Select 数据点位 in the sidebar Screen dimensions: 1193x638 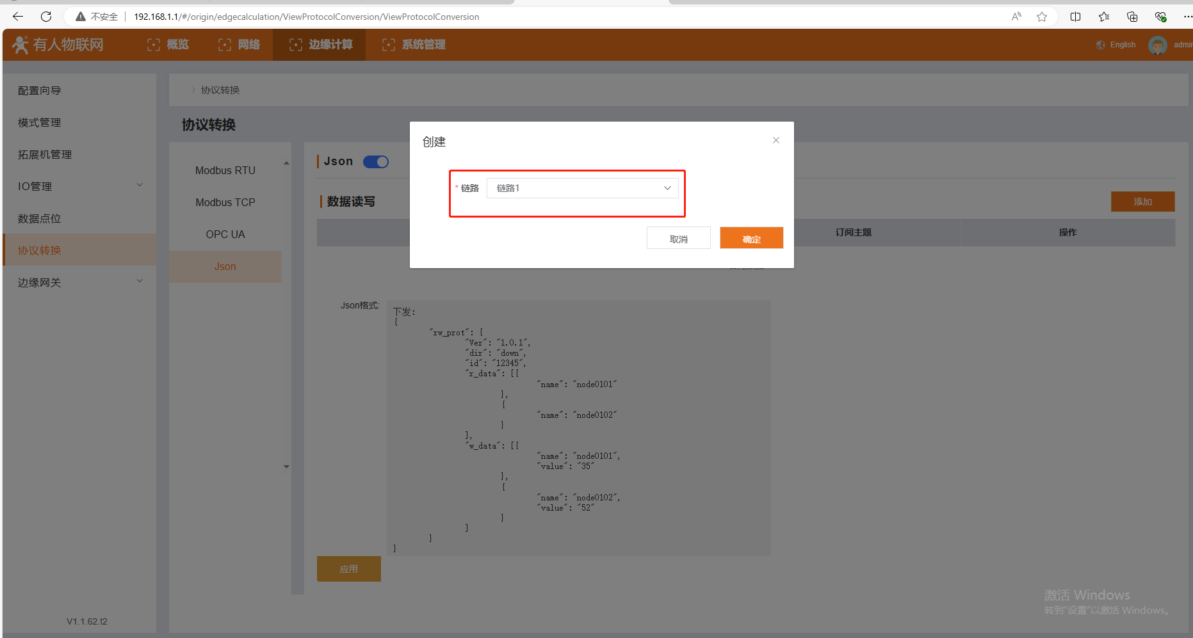pos(40,218)
